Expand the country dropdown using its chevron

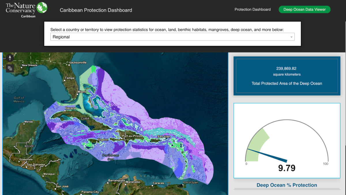291,37
